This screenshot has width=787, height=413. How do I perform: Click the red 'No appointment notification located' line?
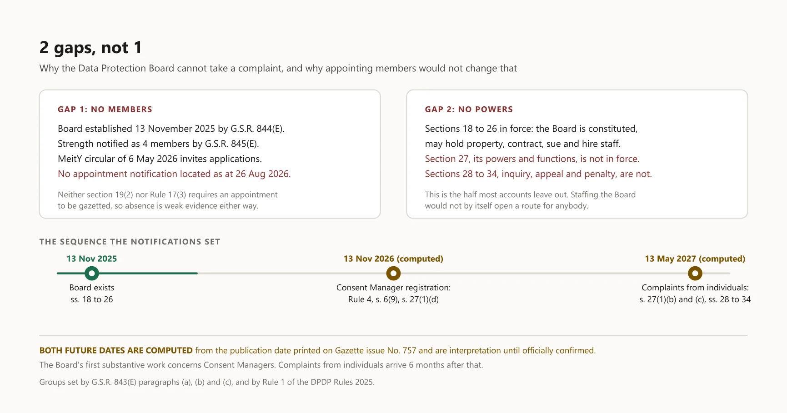(174, 174)
